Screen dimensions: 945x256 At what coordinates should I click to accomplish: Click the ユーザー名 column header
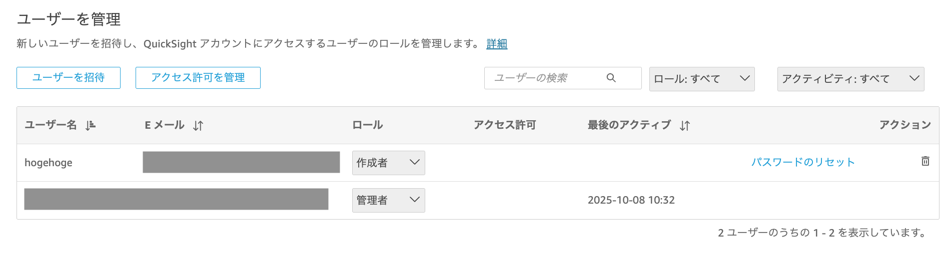(x=51, y=125)
